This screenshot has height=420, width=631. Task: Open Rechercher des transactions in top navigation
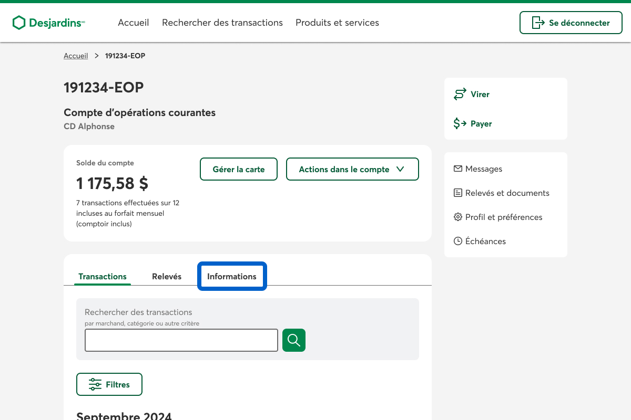[222, 23]
